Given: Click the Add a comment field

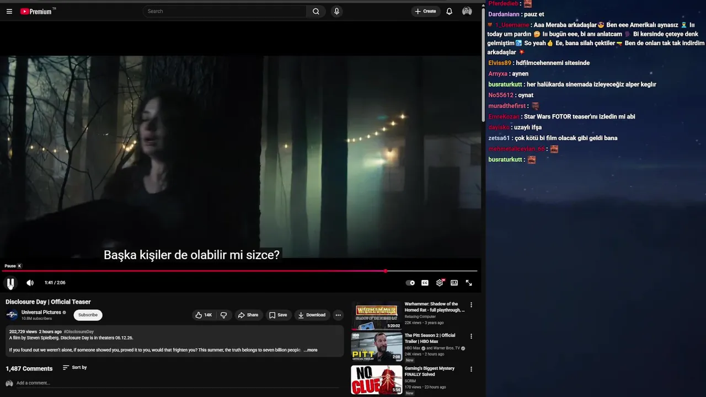Looking at the screenshot, I should [176, 383].
